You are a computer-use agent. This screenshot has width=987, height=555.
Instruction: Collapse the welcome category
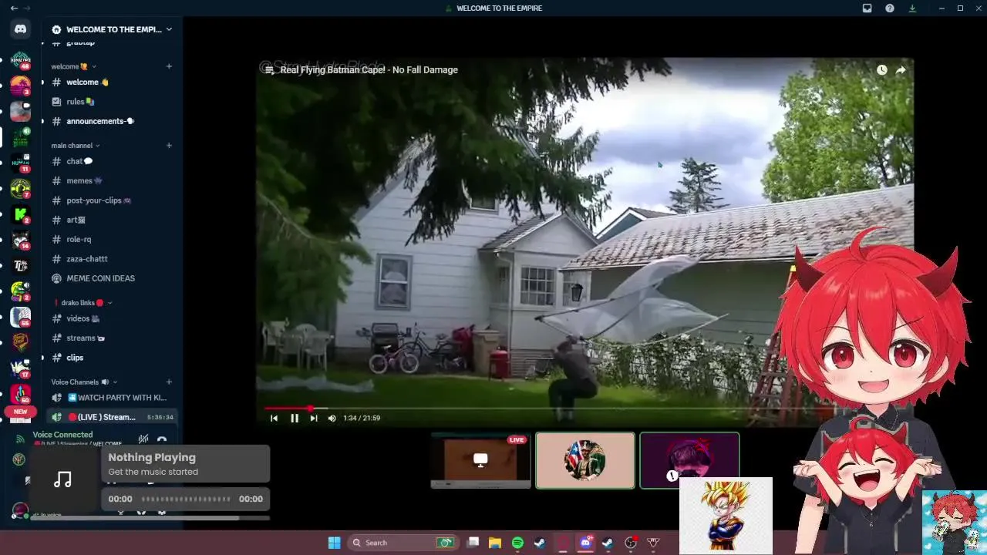(73, 66)
